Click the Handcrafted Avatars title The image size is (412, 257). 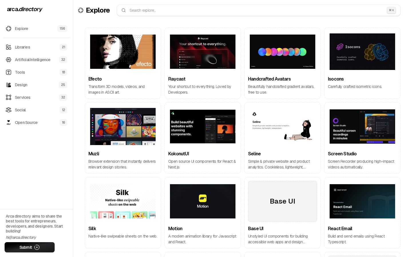tap(269, 79)
